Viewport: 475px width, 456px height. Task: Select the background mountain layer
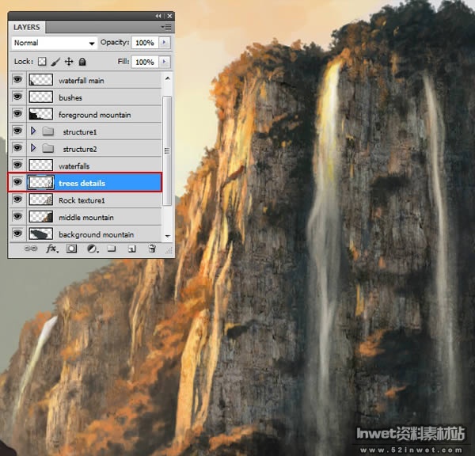point(85,234)
